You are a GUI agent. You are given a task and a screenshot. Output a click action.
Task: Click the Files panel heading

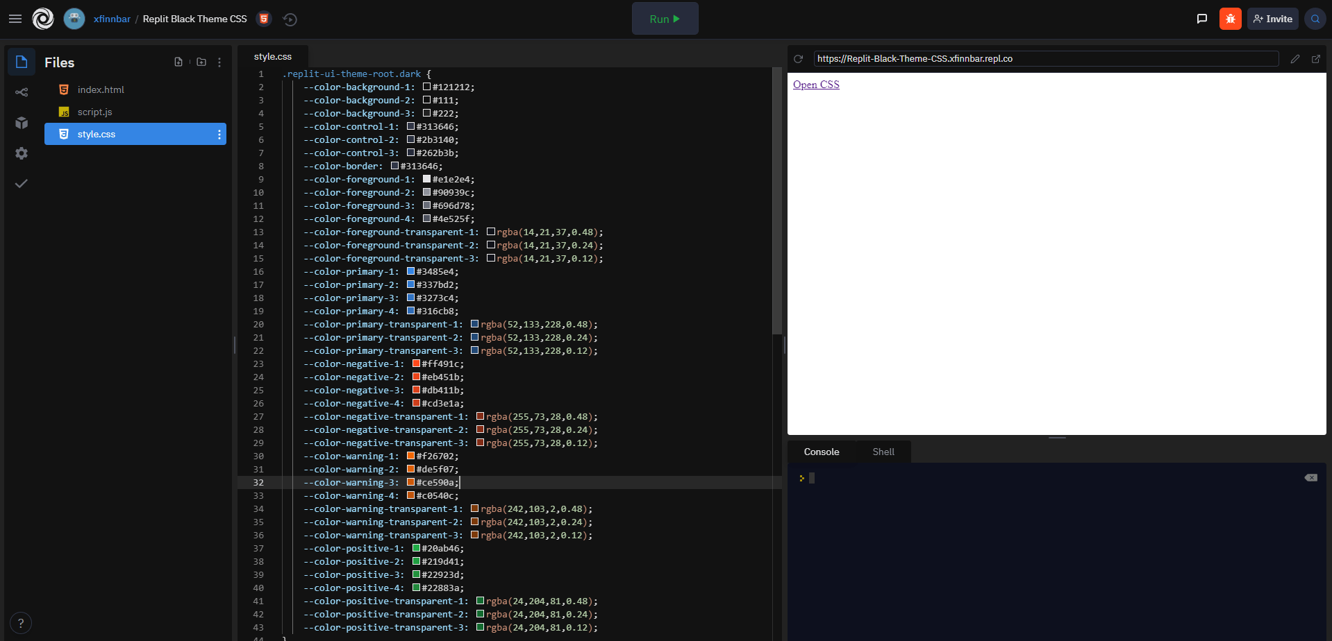pos(60,62)
